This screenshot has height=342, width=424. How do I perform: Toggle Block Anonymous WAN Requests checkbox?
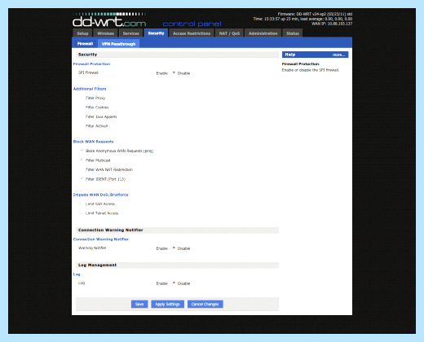pos(82,151)
